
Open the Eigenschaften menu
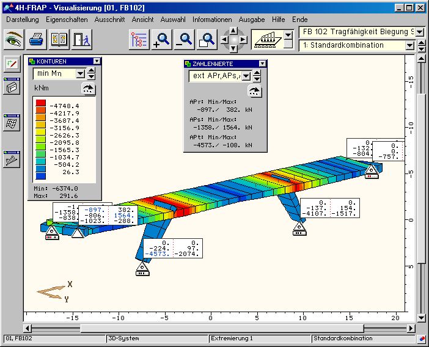pyautogui.click(x=67, y=20)
